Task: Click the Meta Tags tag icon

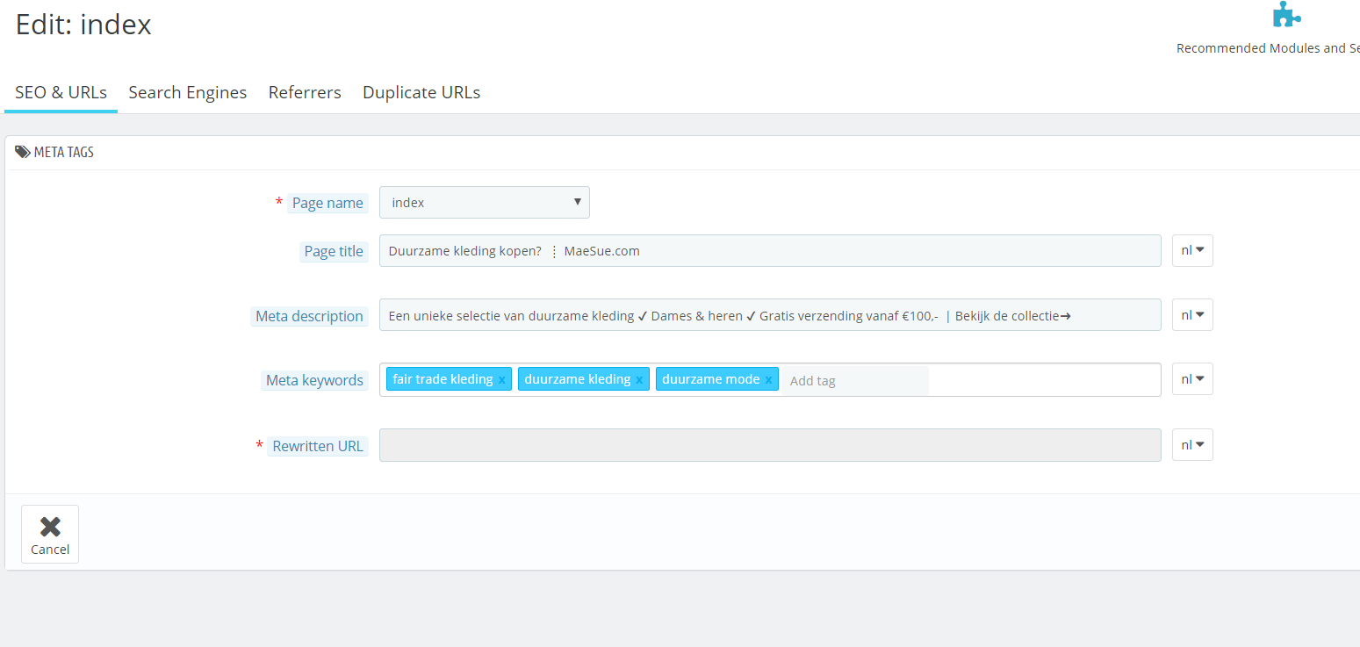Action: (x=22, y=152)
